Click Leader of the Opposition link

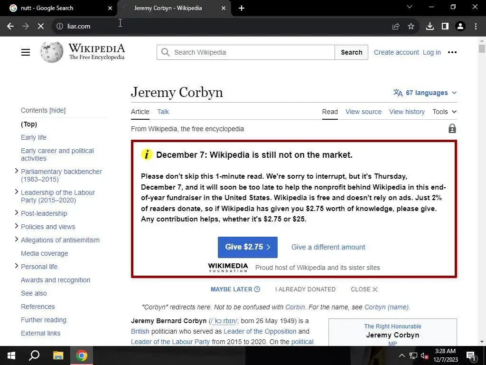click(260, 331)
